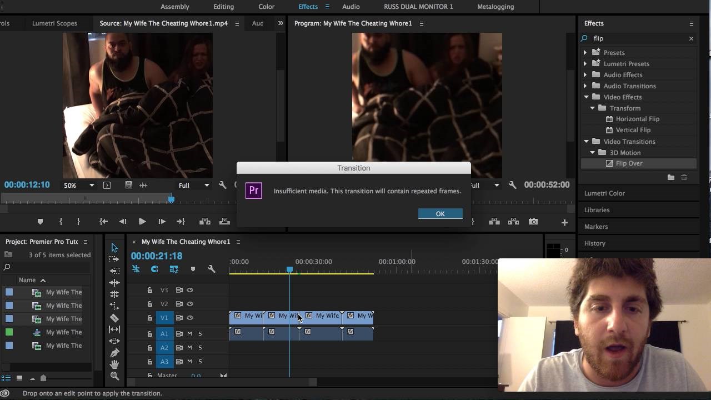Expand the Audio Effects folder
The height and width of the screenshot is (400, 711).
[x=585, y=74]
